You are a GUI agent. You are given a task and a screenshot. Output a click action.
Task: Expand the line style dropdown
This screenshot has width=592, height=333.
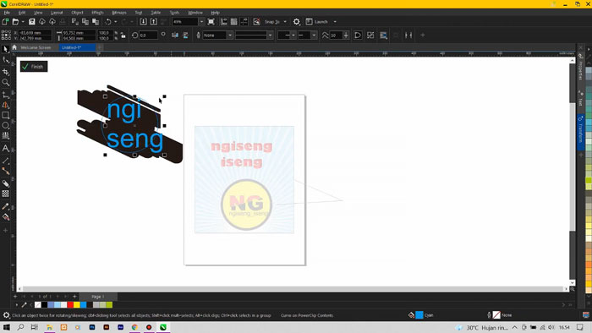click(x=270, y=35)
